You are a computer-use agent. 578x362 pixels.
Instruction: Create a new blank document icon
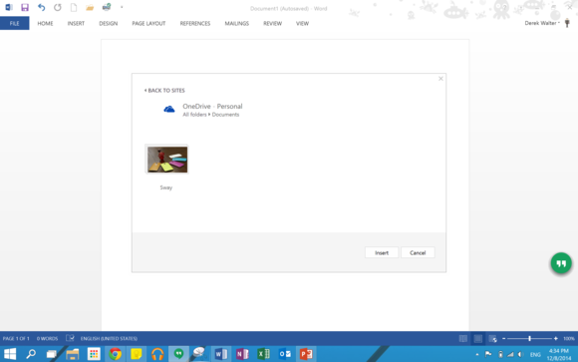[74, 7]
